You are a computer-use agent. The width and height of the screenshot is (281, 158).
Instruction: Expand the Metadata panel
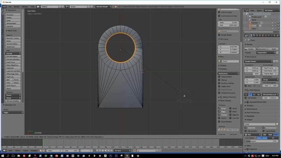tap(250, 116)
